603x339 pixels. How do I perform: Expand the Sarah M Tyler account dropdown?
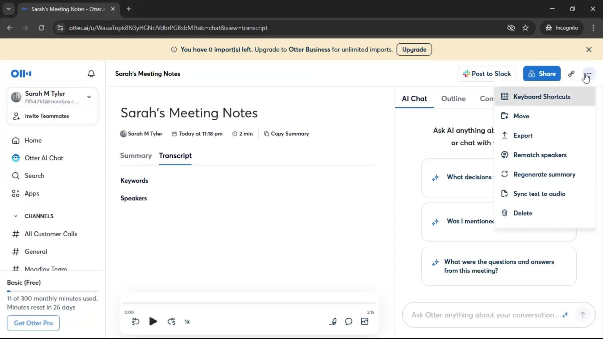click(x=89, y=97)
